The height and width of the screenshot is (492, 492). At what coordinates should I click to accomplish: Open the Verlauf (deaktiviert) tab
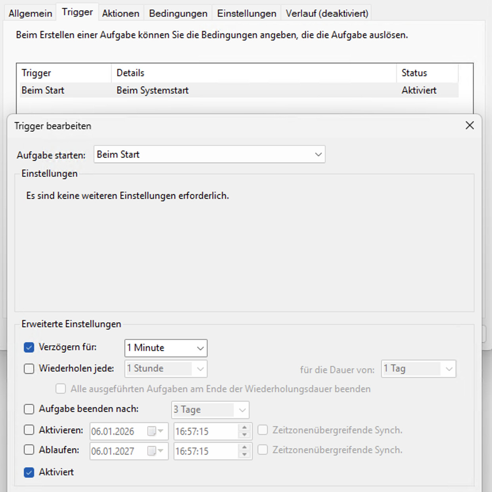pyautogui.click(x=327, y=13)
